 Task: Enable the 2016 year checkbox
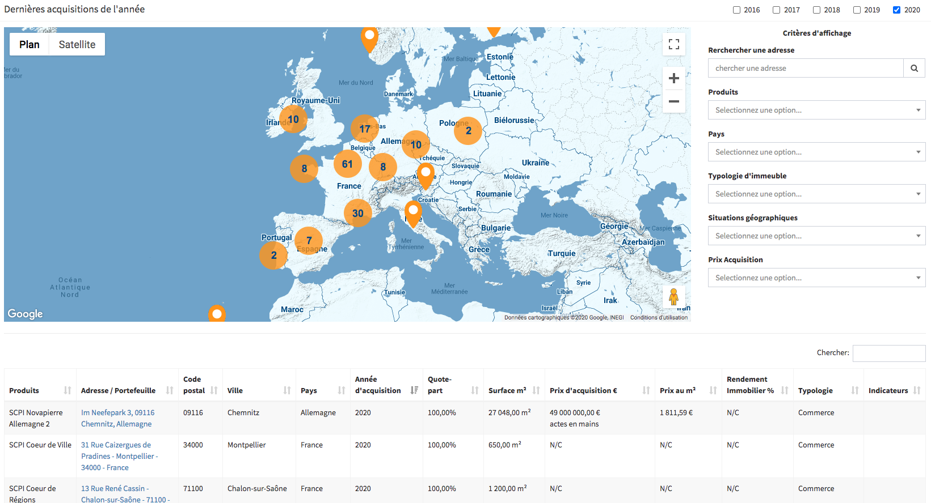tap(736, 10)
